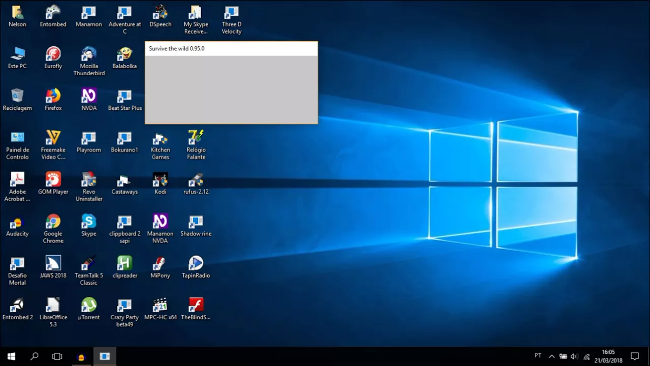
Task: Click the Manamon desktop shortcut
Action: (89, 16)
